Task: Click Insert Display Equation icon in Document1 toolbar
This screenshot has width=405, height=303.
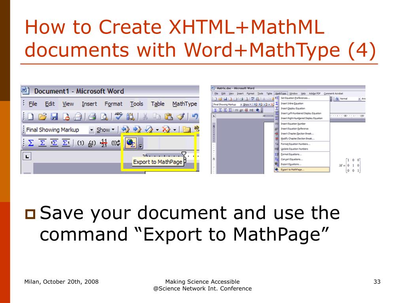Action: tap(42, 143)
